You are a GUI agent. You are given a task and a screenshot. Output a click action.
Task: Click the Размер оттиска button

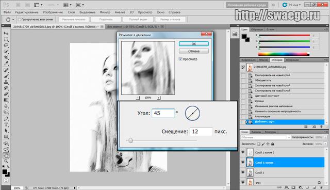coord(170,20)
